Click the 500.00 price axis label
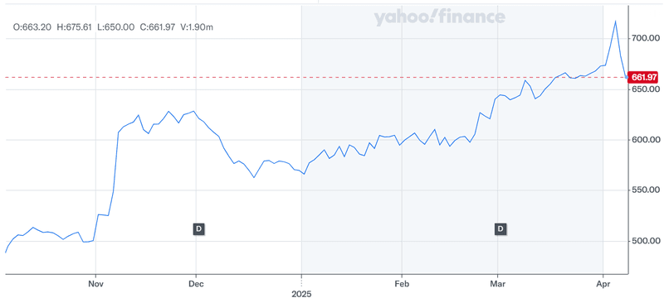This screenshot has width=664, height=298. [x=646, y=241]
